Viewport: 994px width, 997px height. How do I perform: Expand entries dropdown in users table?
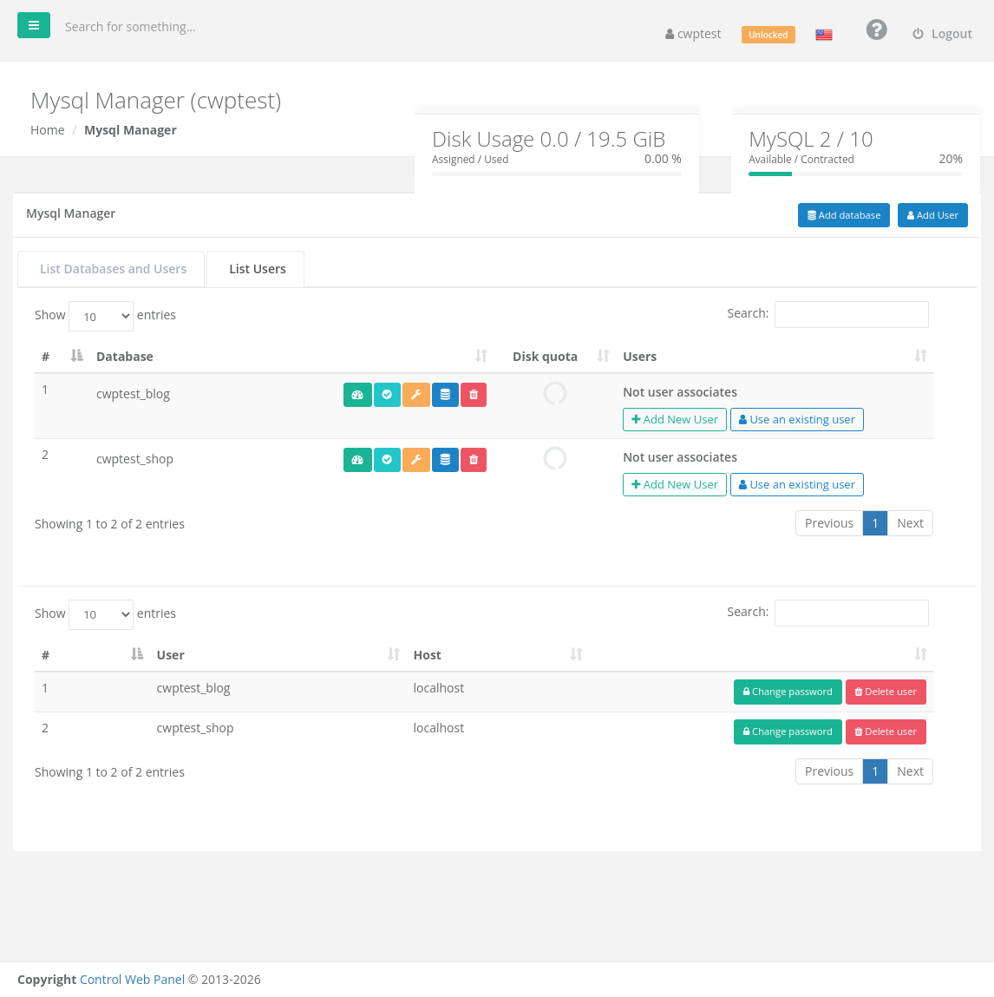tap(101, 615)
